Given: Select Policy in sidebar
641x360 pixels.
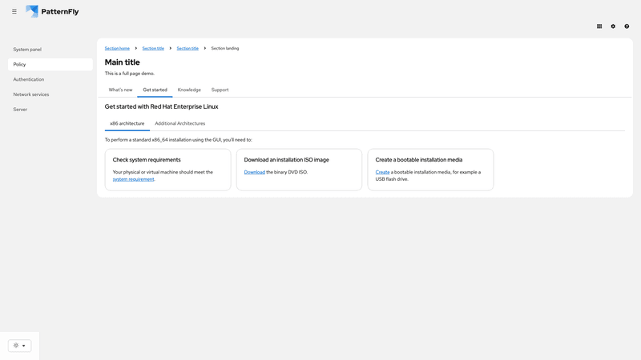Looking at the screenshot, I should [x=50, y=65].
